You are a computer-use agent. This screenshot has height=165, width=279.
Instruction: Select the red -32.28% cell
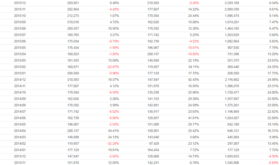[113, 143]
